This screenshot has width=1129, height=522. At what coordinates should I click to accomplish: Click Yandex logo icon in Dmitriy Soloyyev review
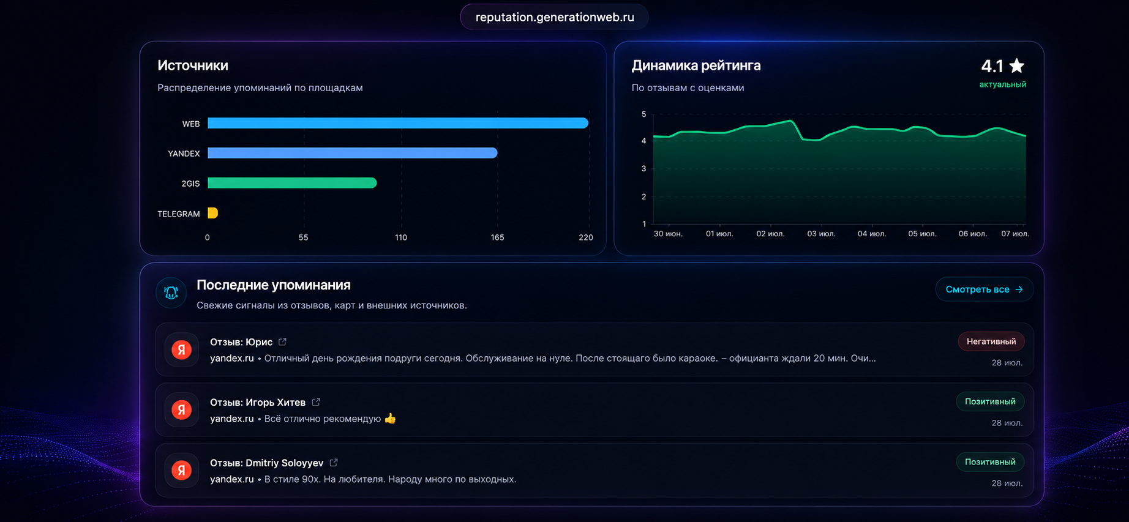click(181, 471)
